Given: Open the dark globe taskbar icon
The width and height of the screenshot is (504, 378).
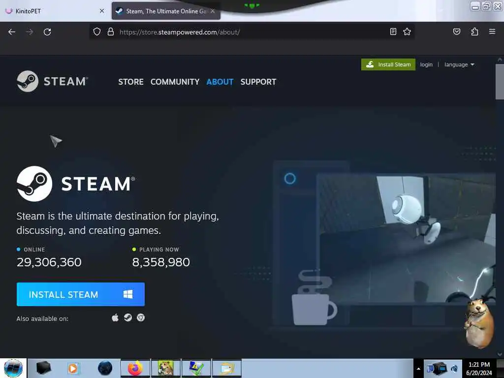Looking at the screenshot, I should [x=105, y=368].
